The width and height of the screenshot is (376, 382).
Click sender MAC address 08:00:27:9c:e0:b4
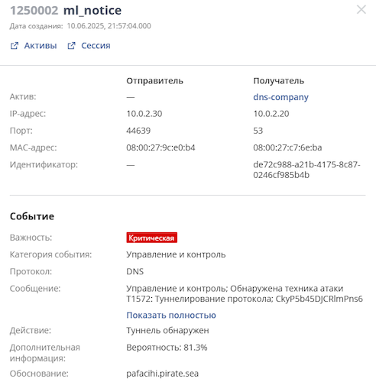(x=160, y=147)
